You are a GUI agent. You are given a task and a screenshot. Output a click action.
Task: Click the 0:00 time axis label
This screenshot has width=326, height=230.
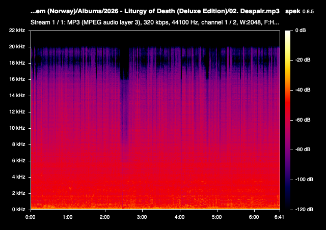pyautogui.click(x=31, y=217)
